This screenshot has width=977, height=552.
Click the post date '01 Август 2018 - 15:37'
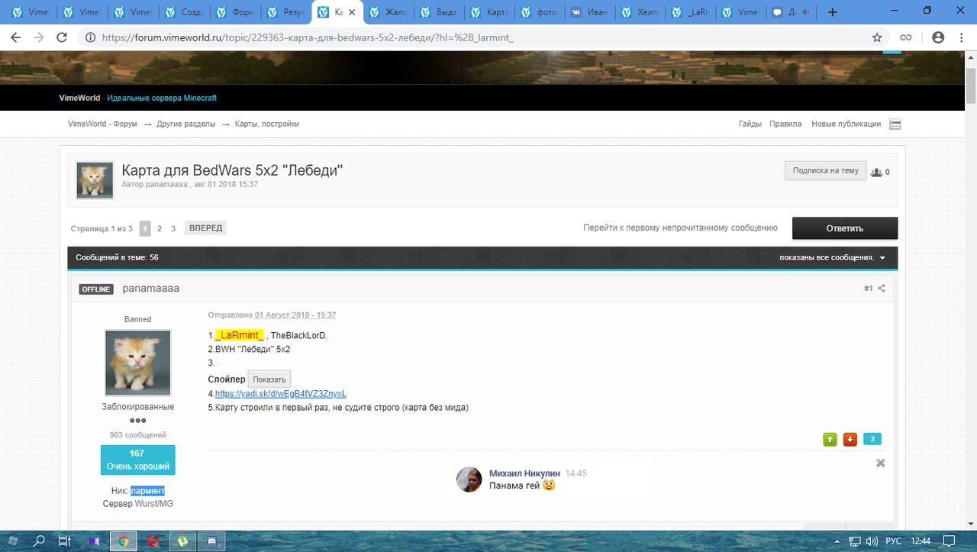tap(295, 315)
